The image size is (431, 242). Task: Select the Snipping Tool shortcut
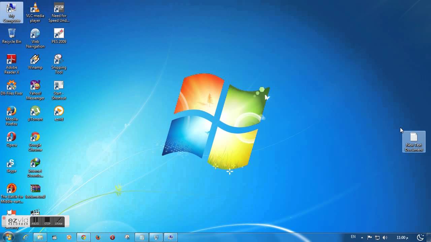point(59,64)
